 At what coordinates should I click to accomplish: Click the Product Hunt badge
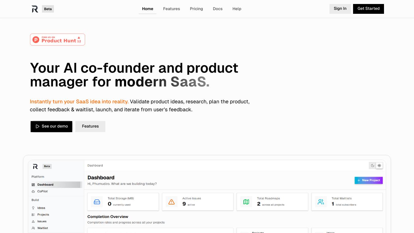(x=58, y=40)
